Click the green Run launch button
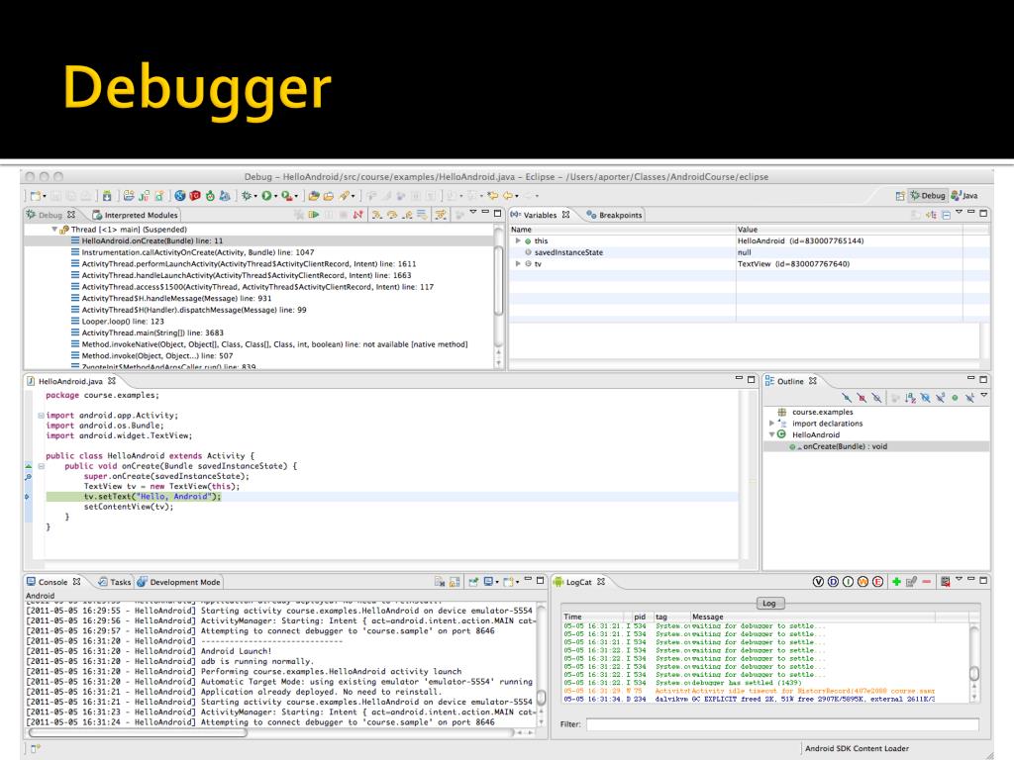The width and height of the screenshot is (1014, 760). pyautogui.click(x=266, y=195)
